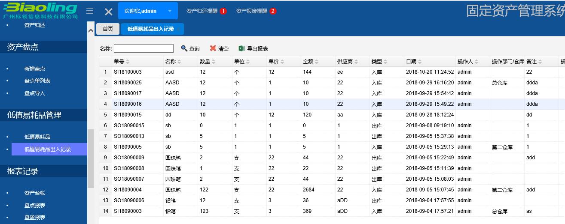Sort table by 供应商 column arrows

[x=356, y=62]
